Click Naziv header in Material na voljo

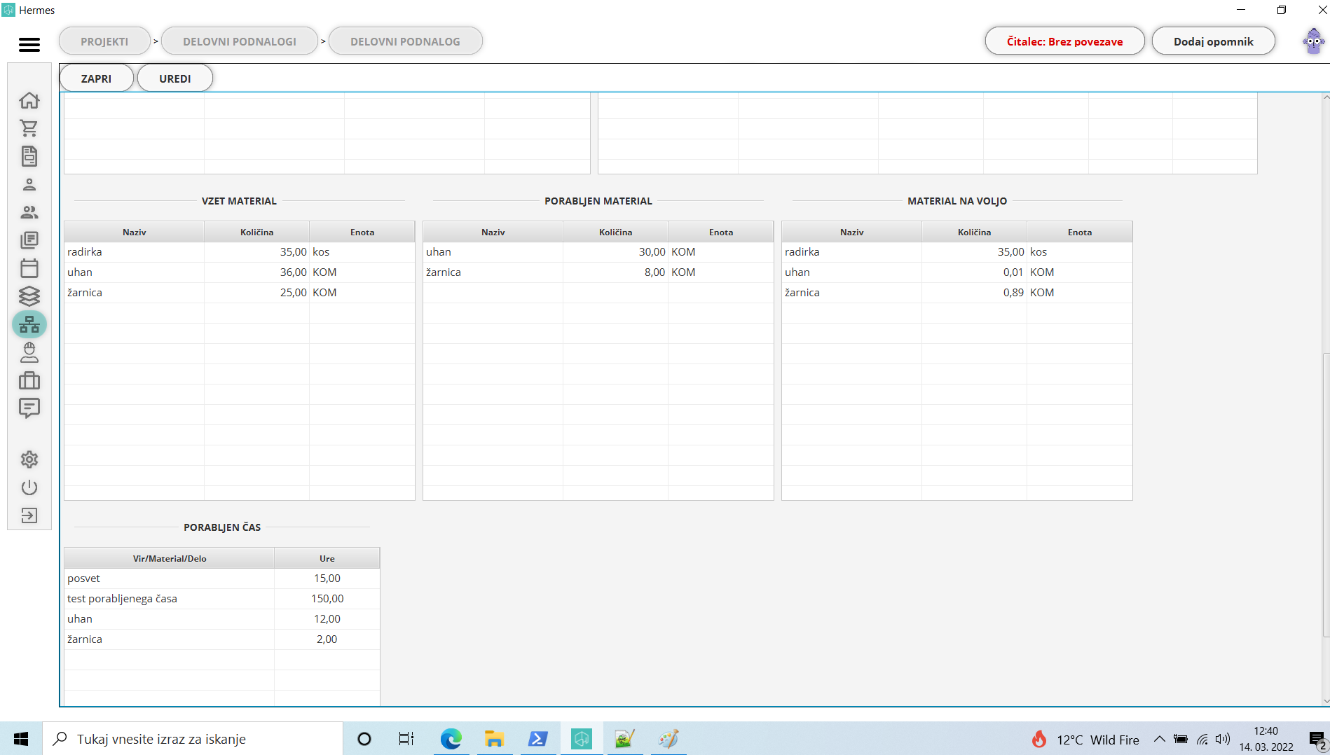tap(851, 232)
